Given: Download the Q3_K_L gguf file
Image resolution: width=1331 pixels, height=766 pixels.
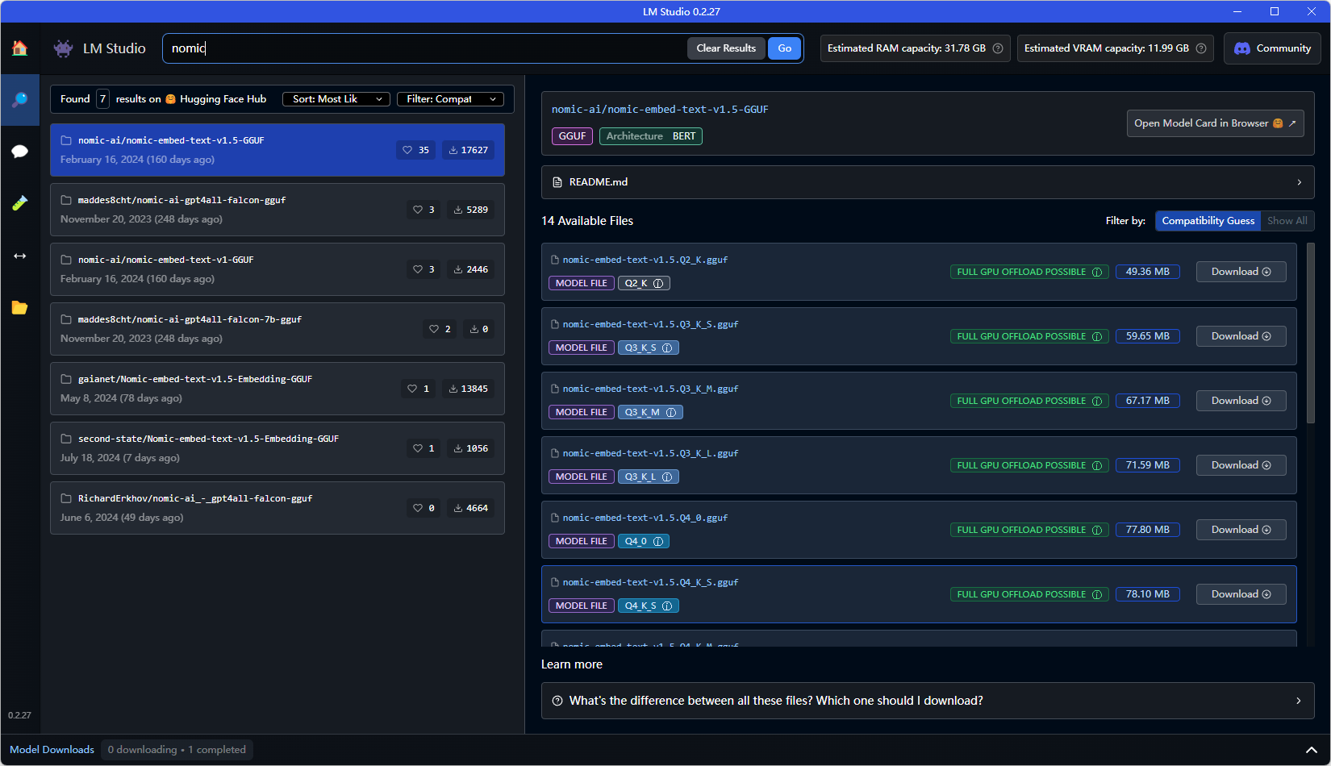Looking at the screenshot, I should tap(1241, 465).
